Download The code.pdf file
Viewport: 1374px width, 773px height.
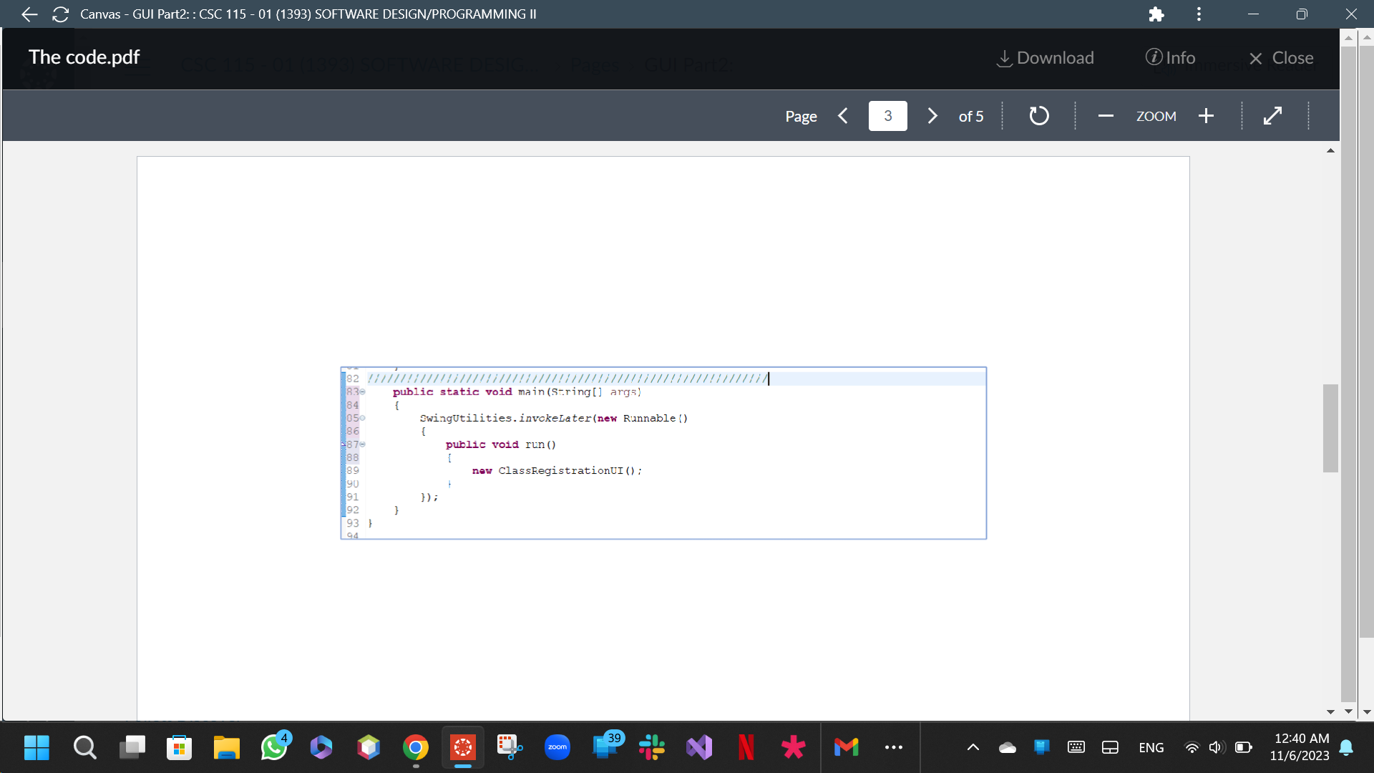(1045, 57)
